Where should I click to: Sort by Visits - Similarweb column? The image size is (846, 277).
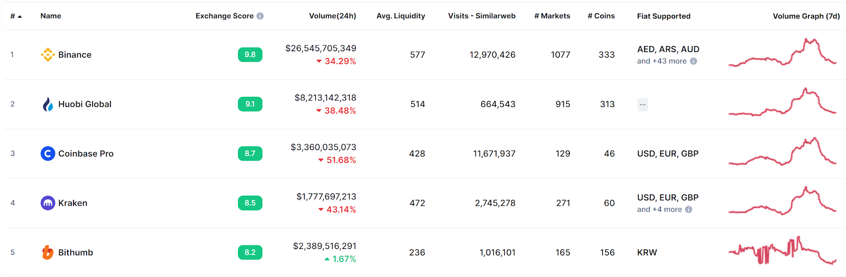481,16
